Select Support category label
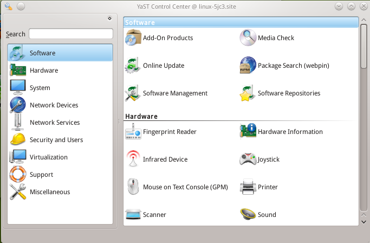The height and width of the screenshot is (243, 370). [x=41, y=175]
